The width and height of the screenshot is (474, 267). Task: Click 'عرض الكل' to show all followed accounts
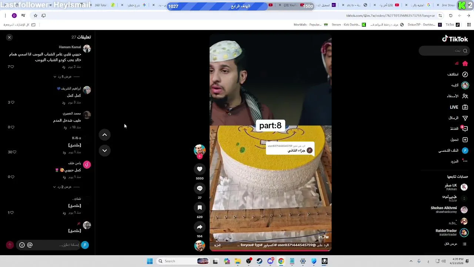coord(451,244)
